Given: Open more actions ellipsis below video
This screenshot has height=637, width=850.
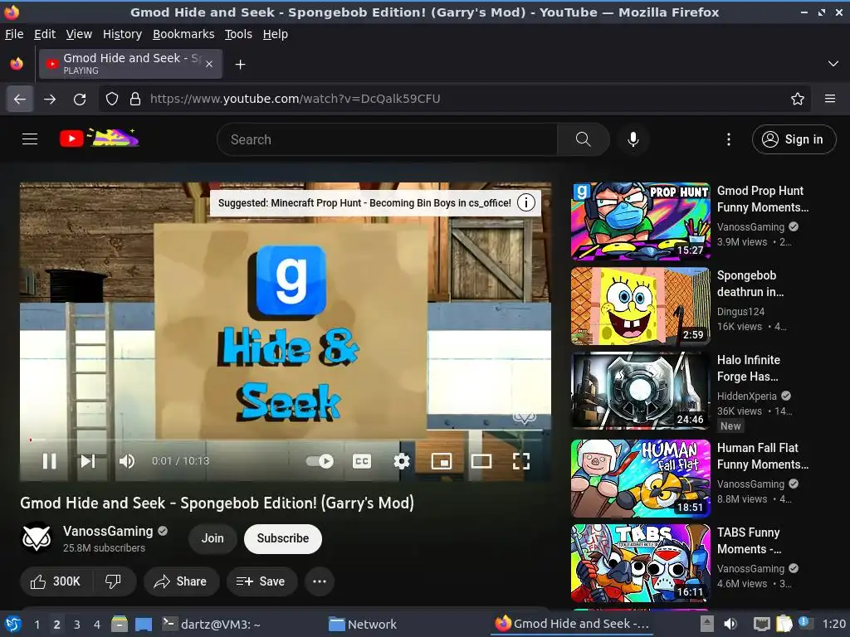Looking at the screenshot, I should pos(320,581).
